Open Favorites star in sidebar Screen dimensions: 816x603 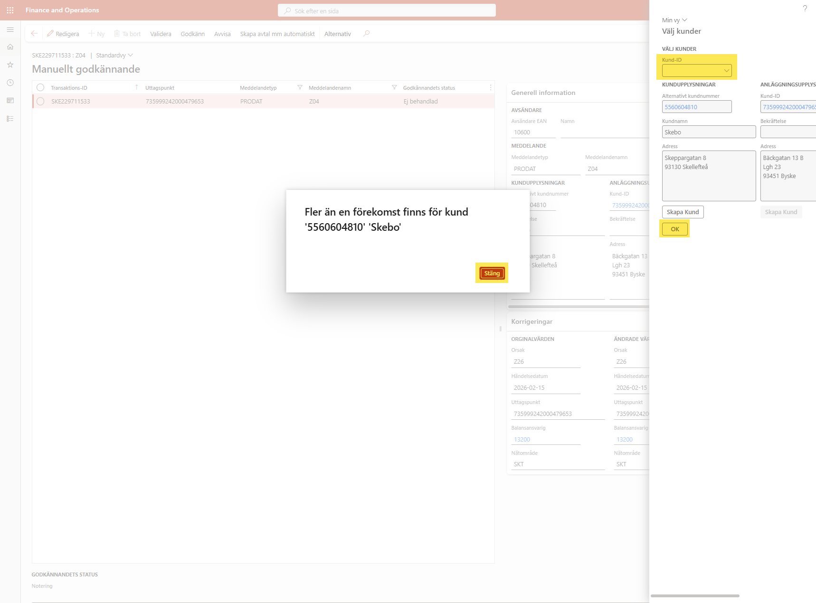pos(10,65)
